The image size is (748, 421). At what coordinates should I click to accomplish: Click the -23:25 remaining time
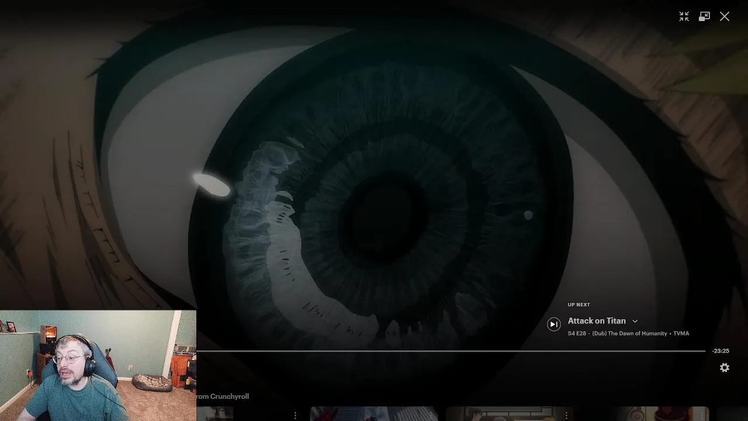click(721, 351)
